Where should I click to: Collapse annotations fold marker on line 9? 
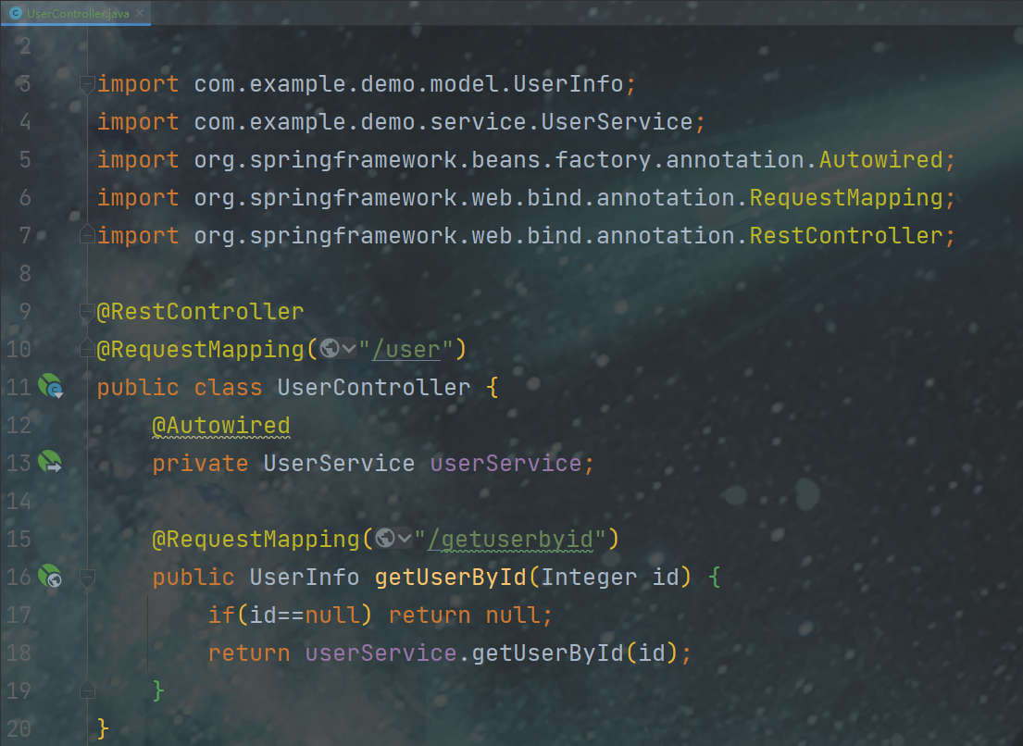(87, 311)
